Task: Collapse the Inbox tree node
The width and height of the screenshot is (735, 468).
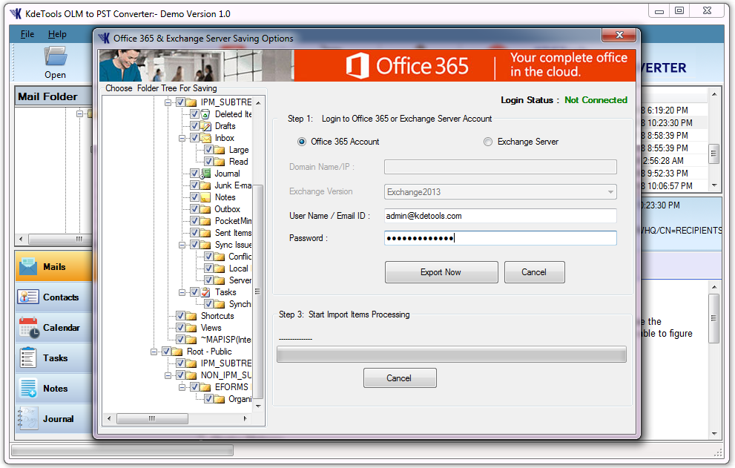Action: point(182,138)
